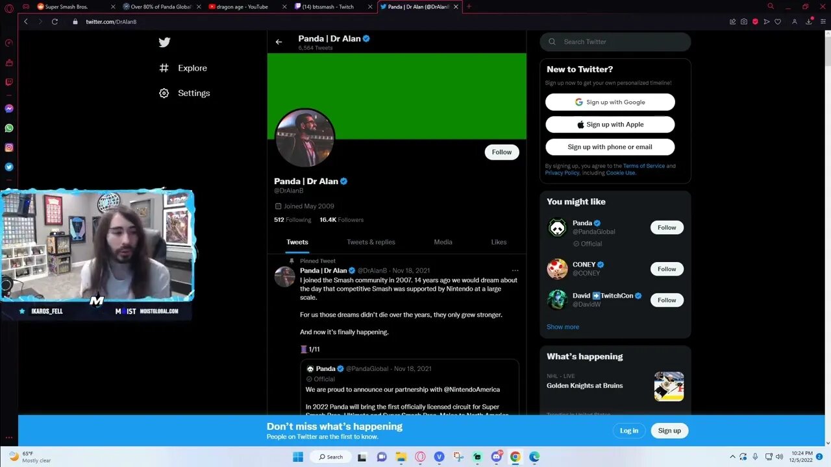Screen dimensions: 831x467
Task: Follow David TwitchCon account
Action: tap(667, 300)
